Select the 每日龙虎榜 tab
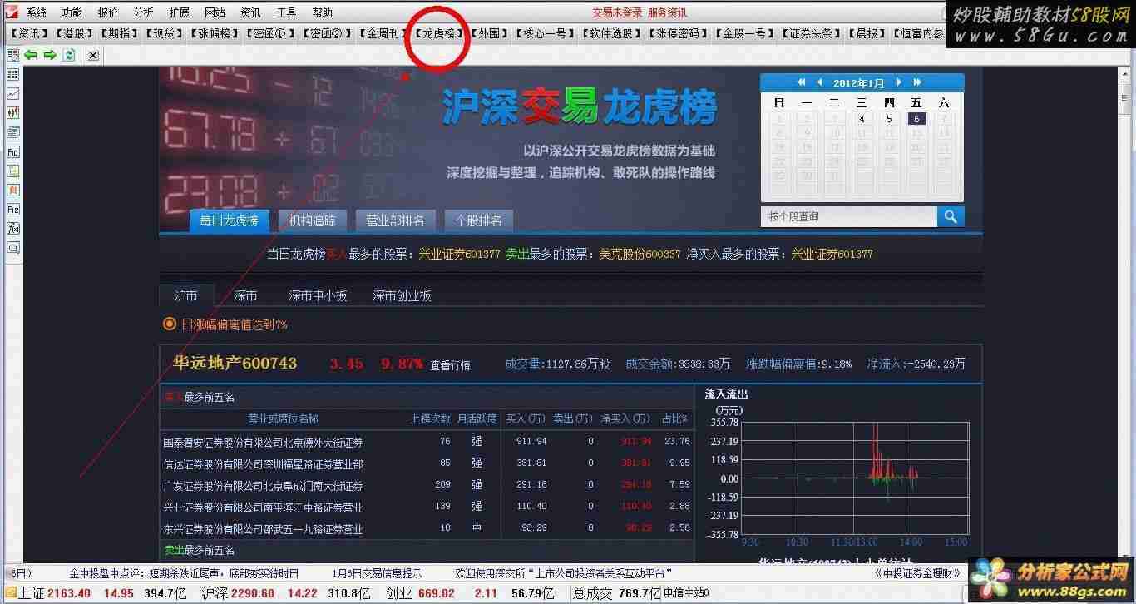 [230, 220]
